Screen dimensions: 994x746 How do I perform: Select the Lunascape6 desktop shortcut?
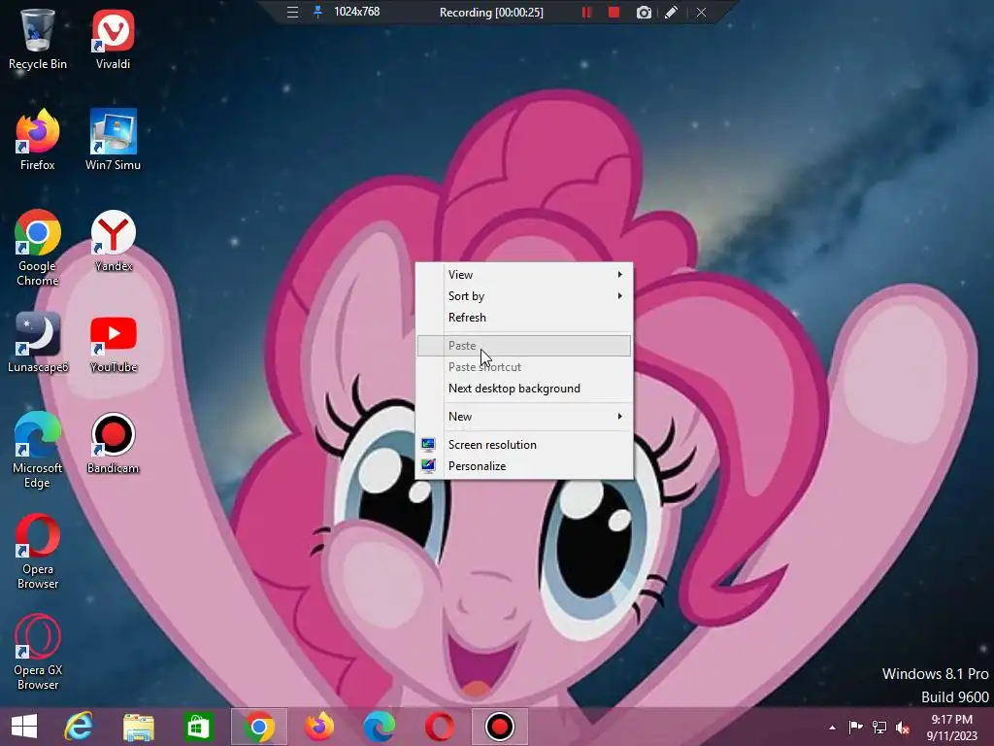[x=38, y=343]
